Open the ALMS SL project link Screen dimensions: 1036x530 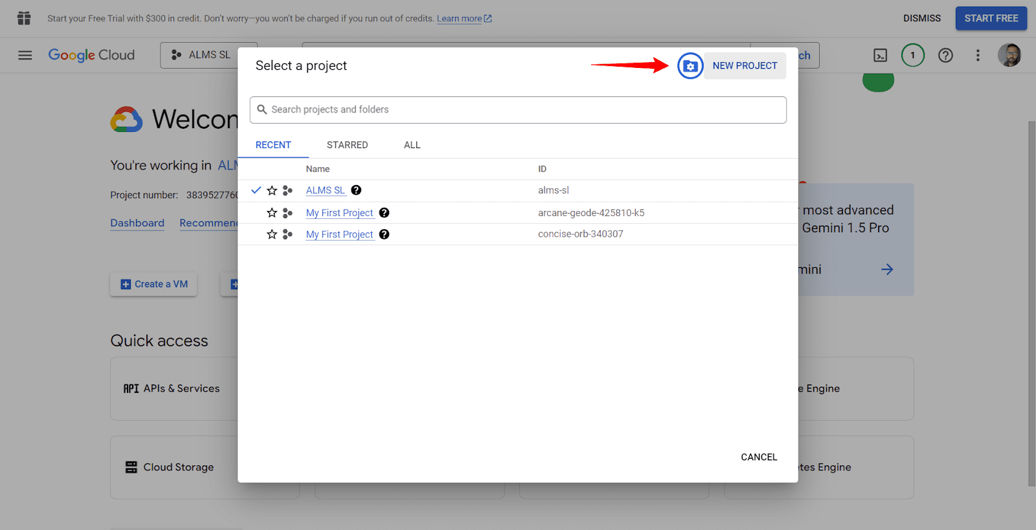(x=325, y=190)
